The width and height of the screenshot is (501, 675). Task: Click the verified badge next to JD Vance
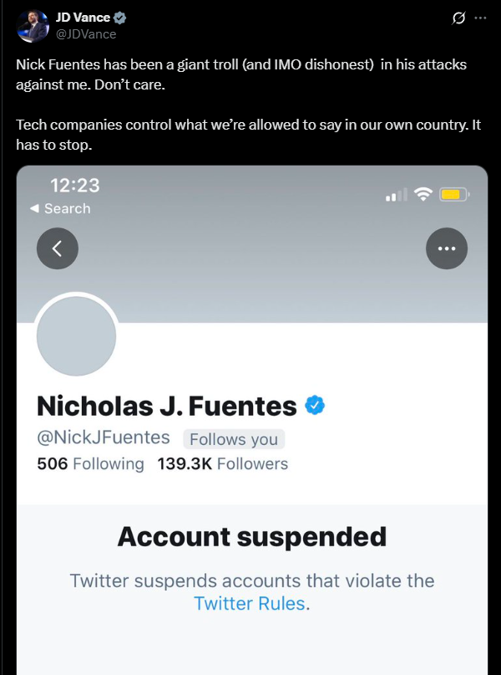(x=120, y=18)
